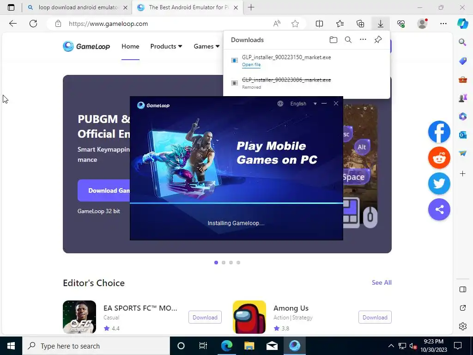Image resolution: width=473 pixels, height=355 pixels.
Task: Open the Mail app on taskbar
Action: [x=272, y=346]
